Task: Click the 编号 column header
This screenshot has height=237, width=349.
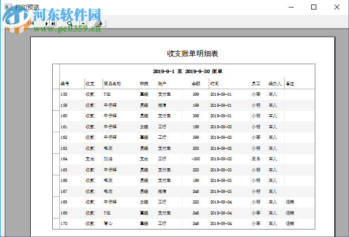Action: coord(65,84)
